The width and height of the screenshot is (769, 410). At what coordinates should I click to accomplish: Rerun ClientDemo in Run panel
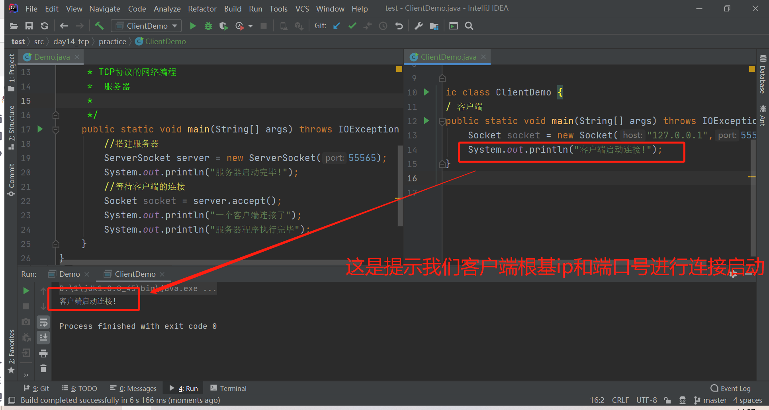pyautogui.click(x=26, y=291)
